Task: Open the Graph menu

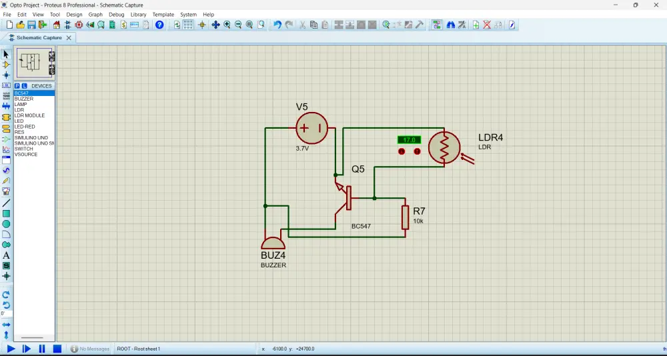Action: [95, 15]
